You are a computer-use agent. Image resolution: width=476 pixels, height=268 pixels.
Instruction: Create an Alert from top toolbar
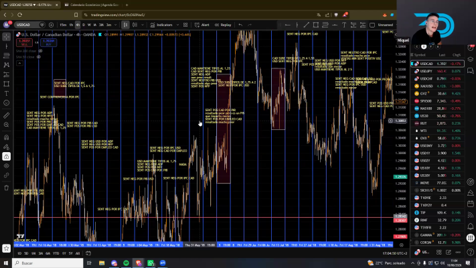click(202, 25)
